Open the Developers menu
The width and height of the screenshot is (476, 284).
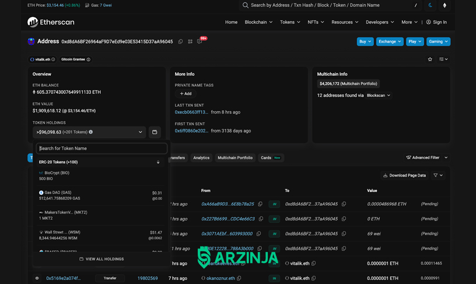(380, 22)
